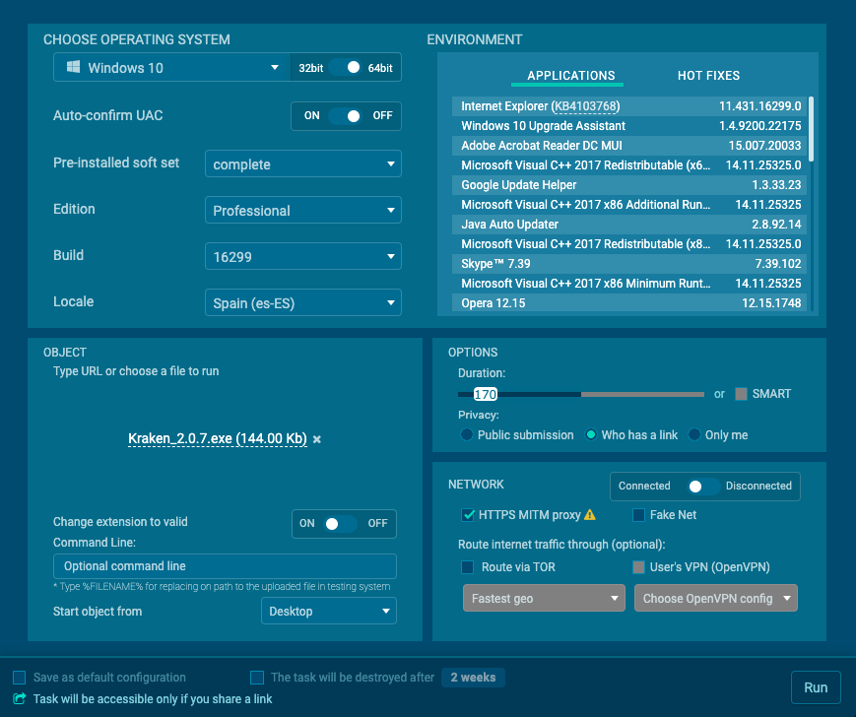Check Save as default configuration
The image size is (856, 717).
point(19,678)
